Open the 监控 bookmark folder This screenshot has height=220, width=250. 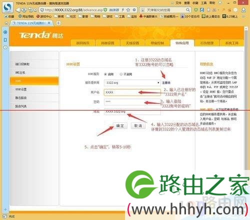pyautogui.click(x=132, y=16)
